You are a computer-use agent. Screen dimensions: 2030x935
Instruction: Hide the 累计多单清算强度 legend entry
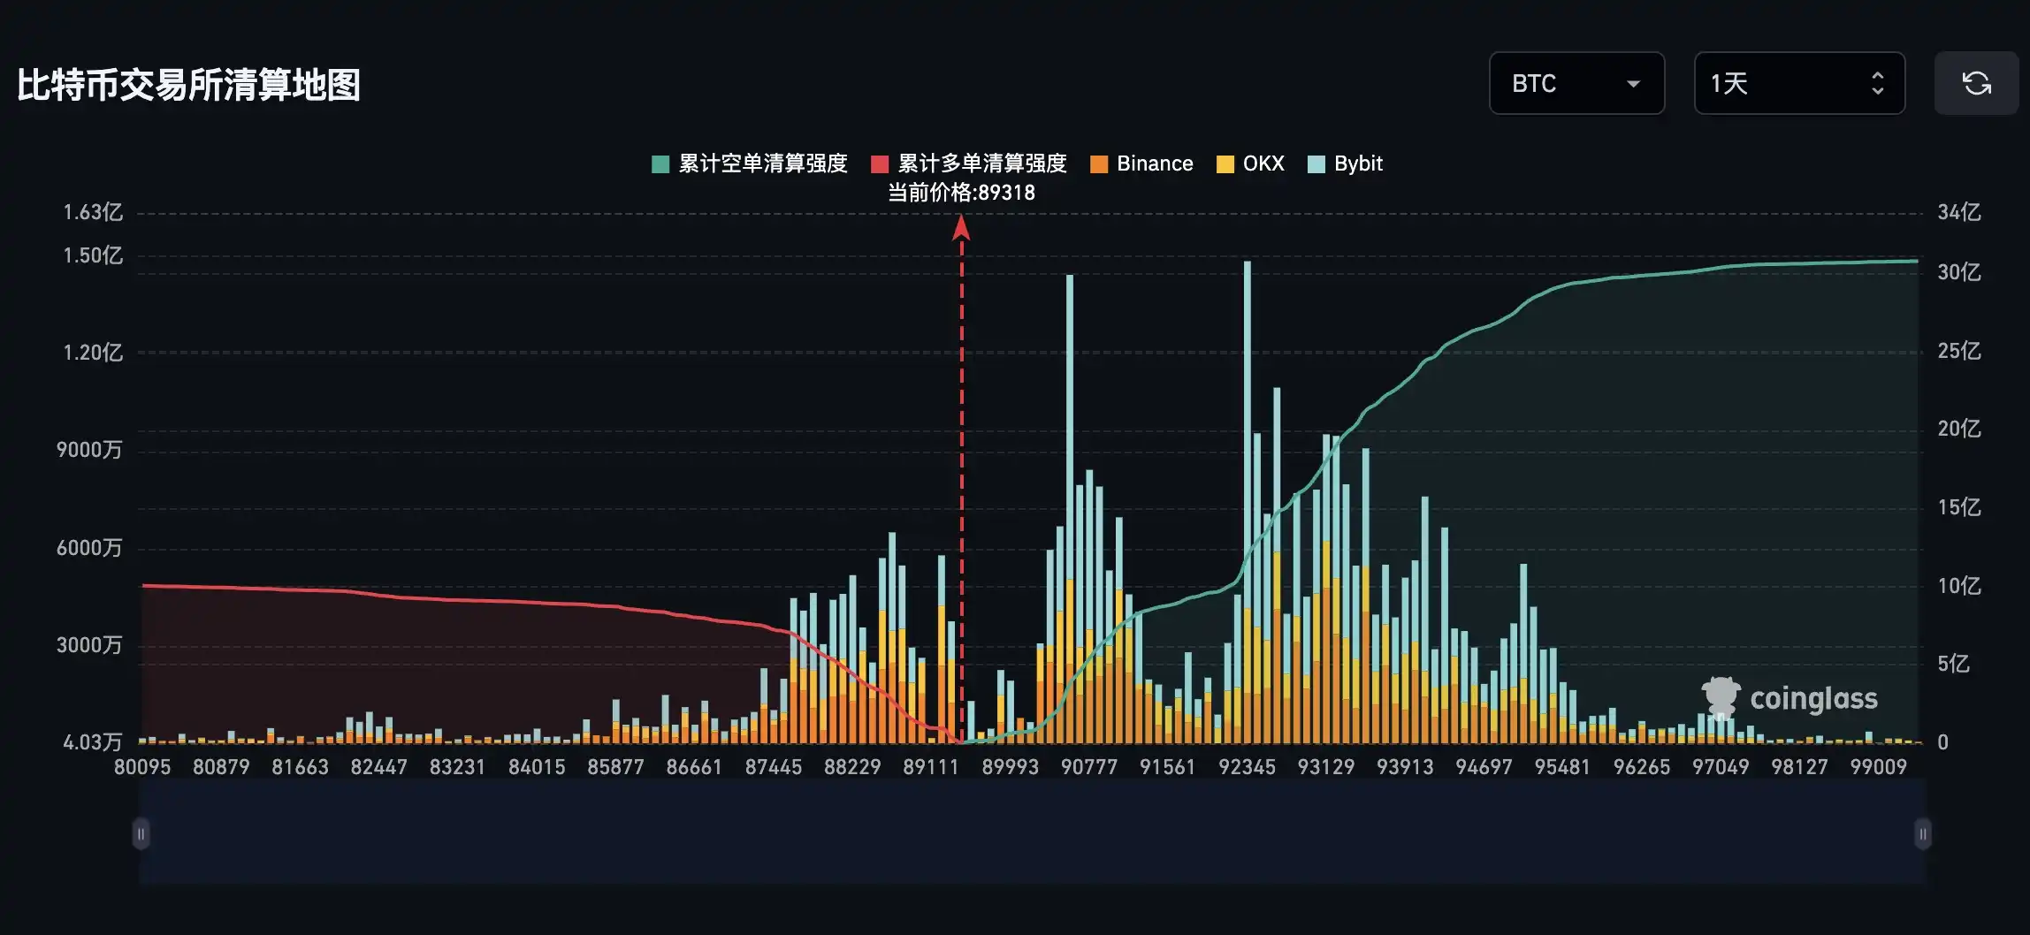click(981, 163)
